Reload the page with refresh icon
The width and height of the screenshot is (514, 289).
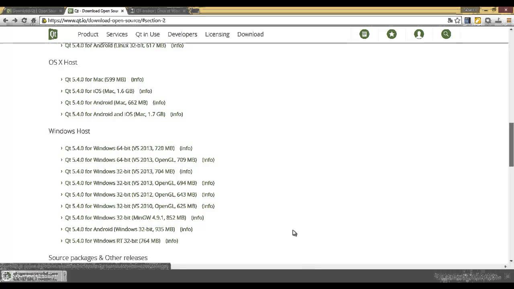[24, 20]
